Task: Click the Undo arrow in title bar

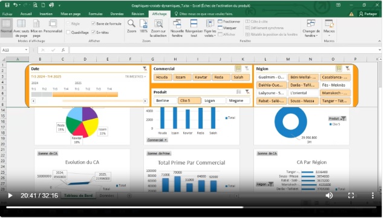Action: pos(16,5)
